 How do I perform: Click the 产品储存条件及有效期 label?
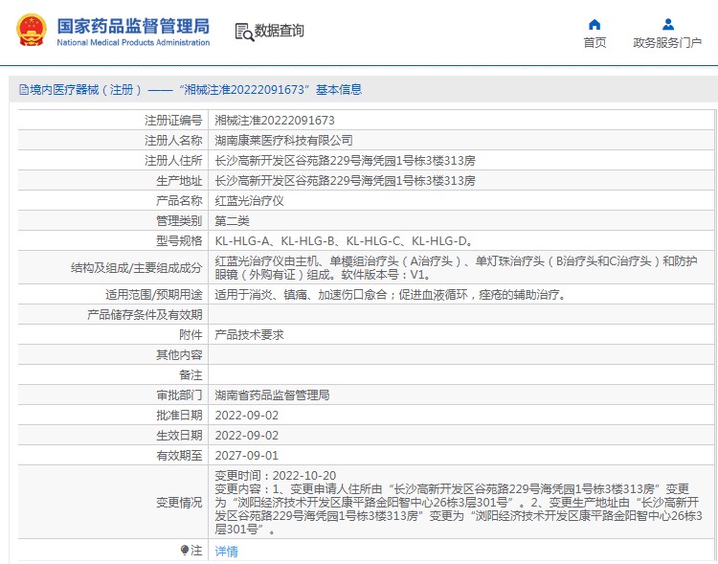coord(145,315)
